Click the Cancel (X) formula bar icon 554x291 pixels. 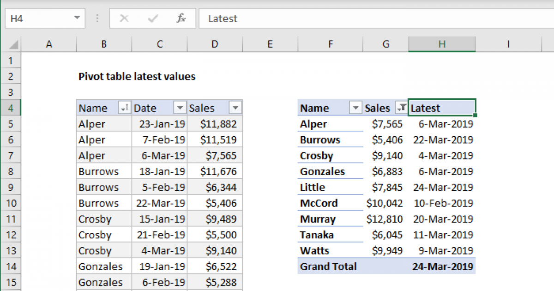124,18
